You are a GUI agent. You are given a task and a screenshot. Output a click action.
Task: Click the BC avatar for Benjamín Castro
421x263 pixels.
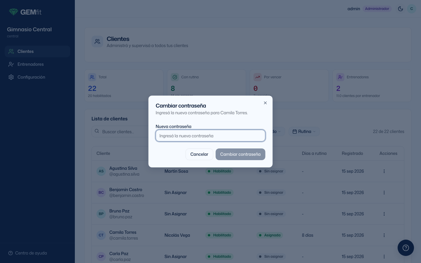tap(101, 193)
